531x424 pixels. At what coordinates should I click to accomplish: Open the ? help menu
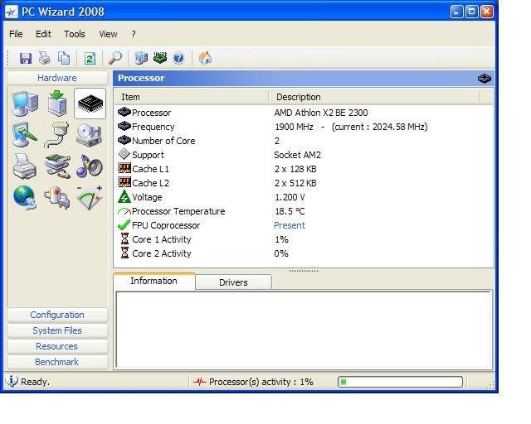pos(134,34)
